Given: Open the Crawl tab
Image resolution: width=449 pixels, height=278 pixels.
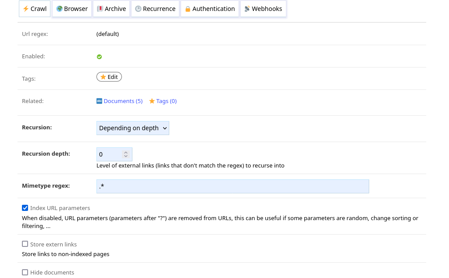Looking at the screenshot, I should click(35, 9).
